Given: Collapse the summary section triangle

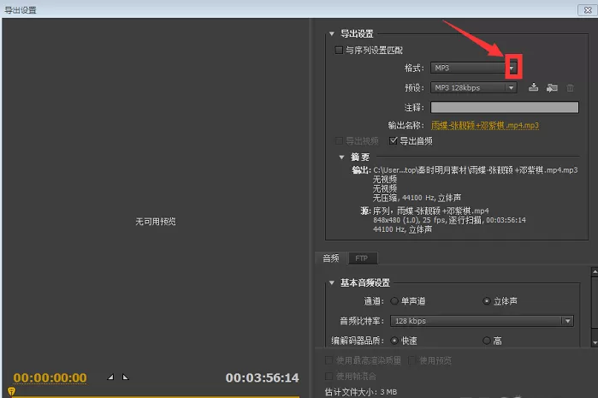Looking at the screenshot, I should (x=341, y=157).
